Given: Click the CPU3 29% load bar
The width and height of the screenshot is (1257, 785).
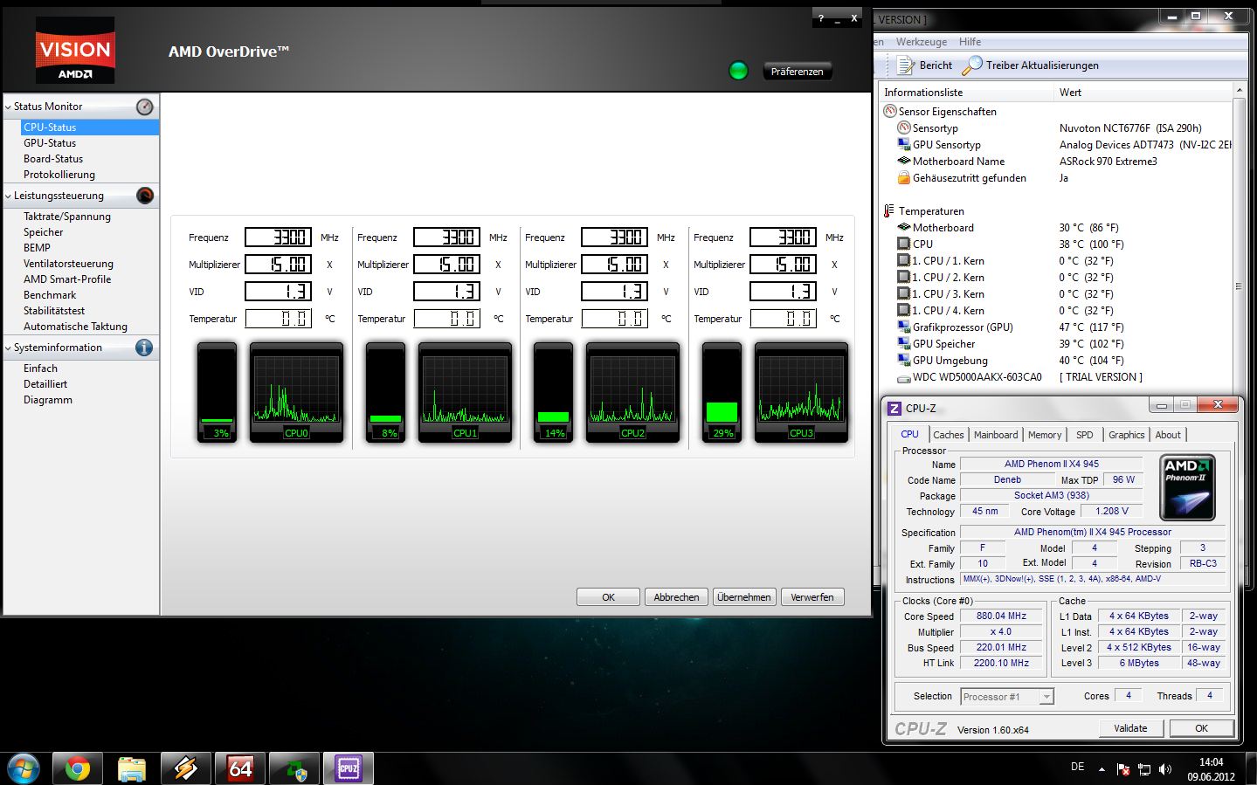Looking at the screenshot, I should 722,392.
